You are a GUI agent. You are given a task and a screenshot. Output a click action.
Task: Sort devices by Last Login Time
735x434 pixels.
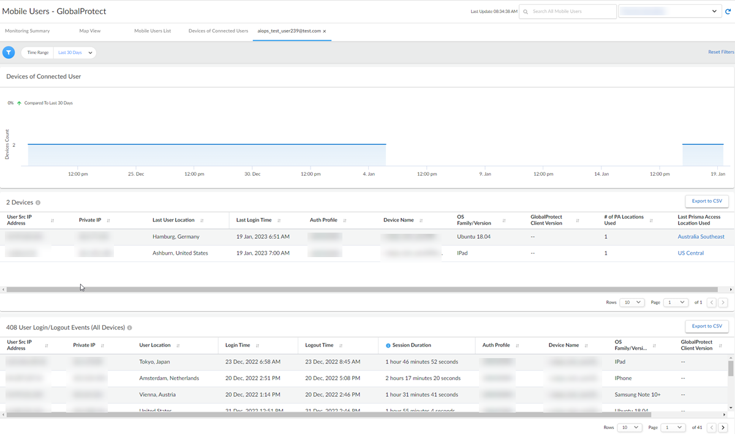click(279, 220)
